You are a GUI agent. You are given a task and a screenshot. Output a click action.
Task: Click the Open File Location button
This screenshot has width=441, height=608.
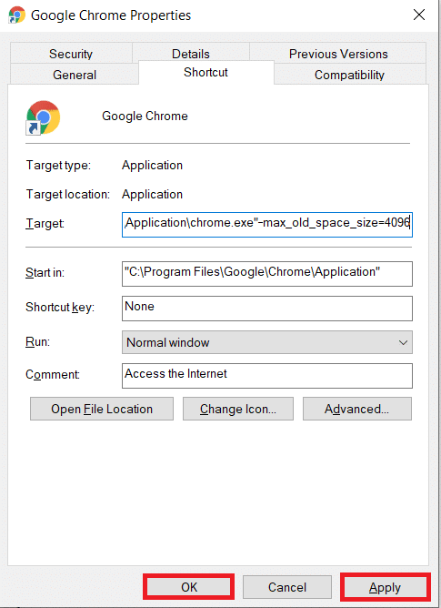tap(102, 409)
